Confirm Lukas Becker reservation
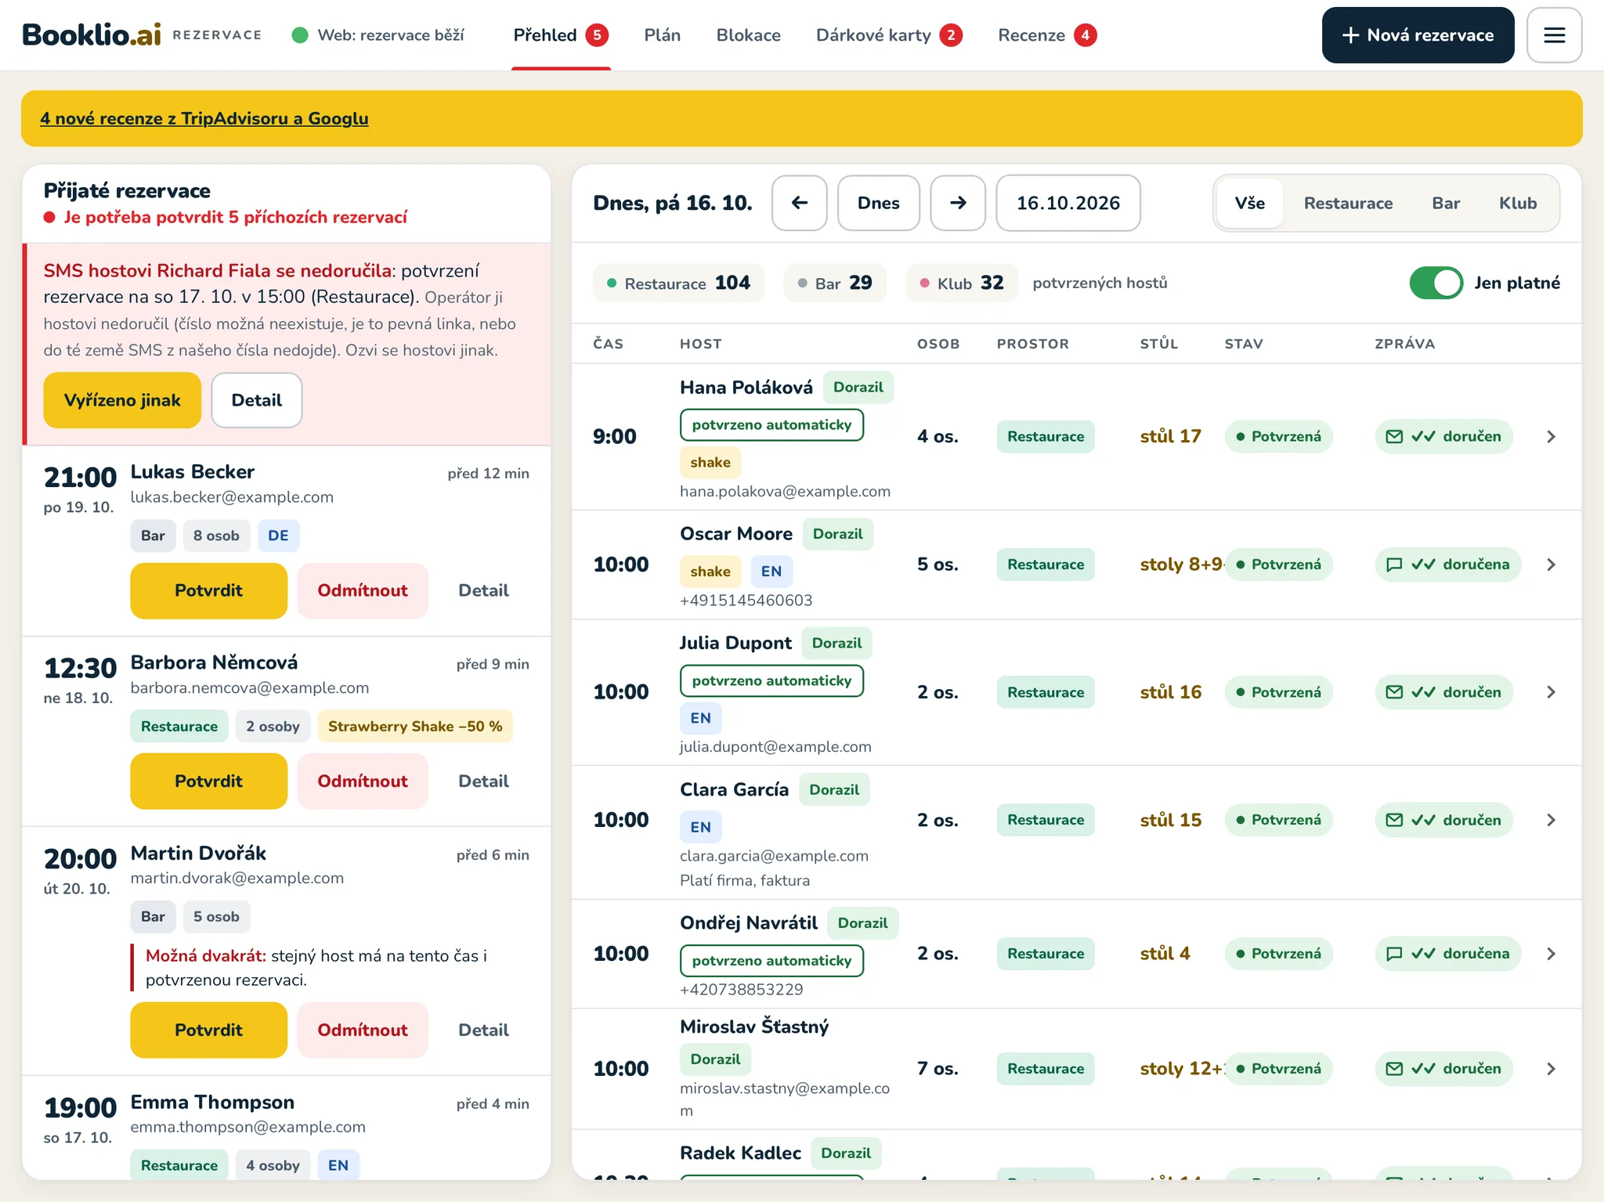1604x1202 pixels. [208, 590]
